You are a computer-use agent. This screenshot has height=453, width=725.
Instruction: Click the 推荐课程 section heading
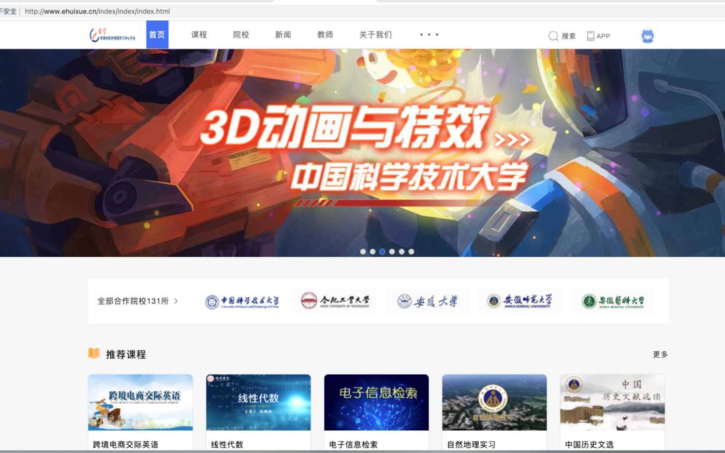[x=126, y=354]
